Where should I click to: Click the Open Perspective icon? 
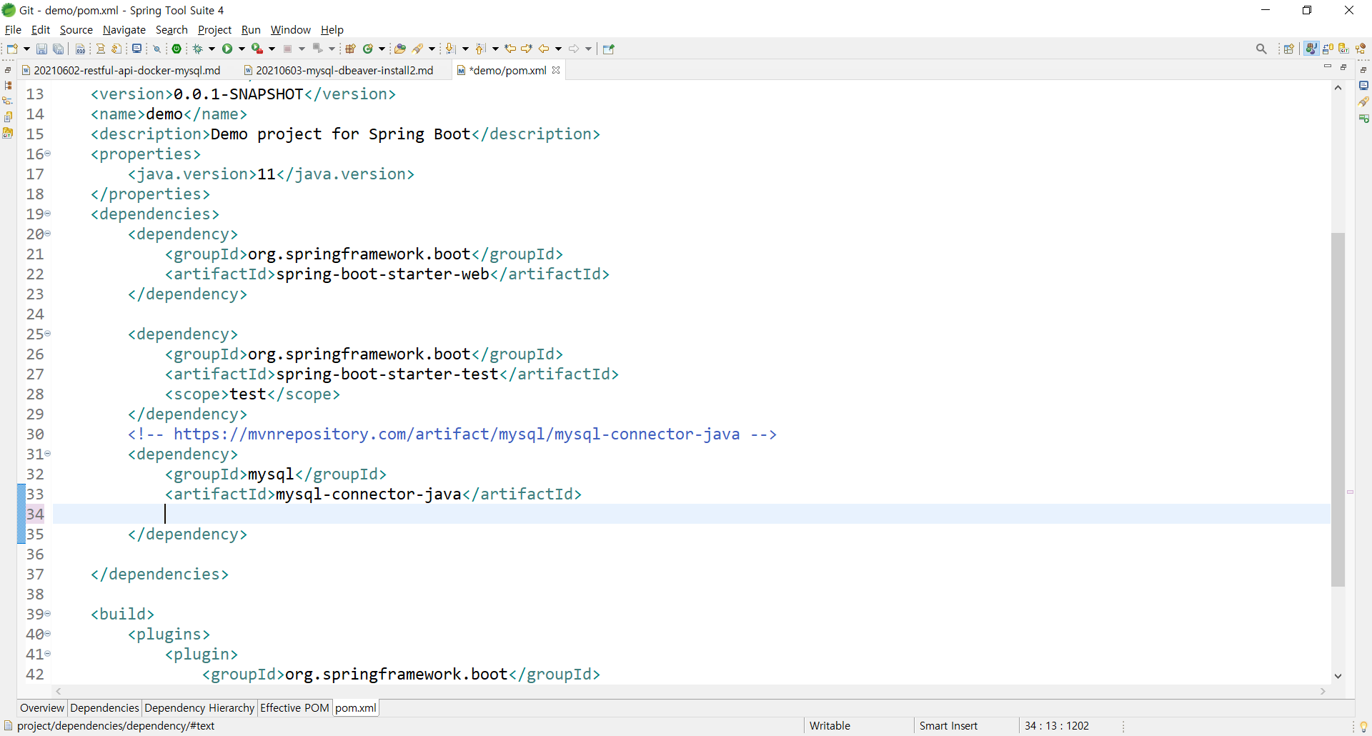point(1289,49)
